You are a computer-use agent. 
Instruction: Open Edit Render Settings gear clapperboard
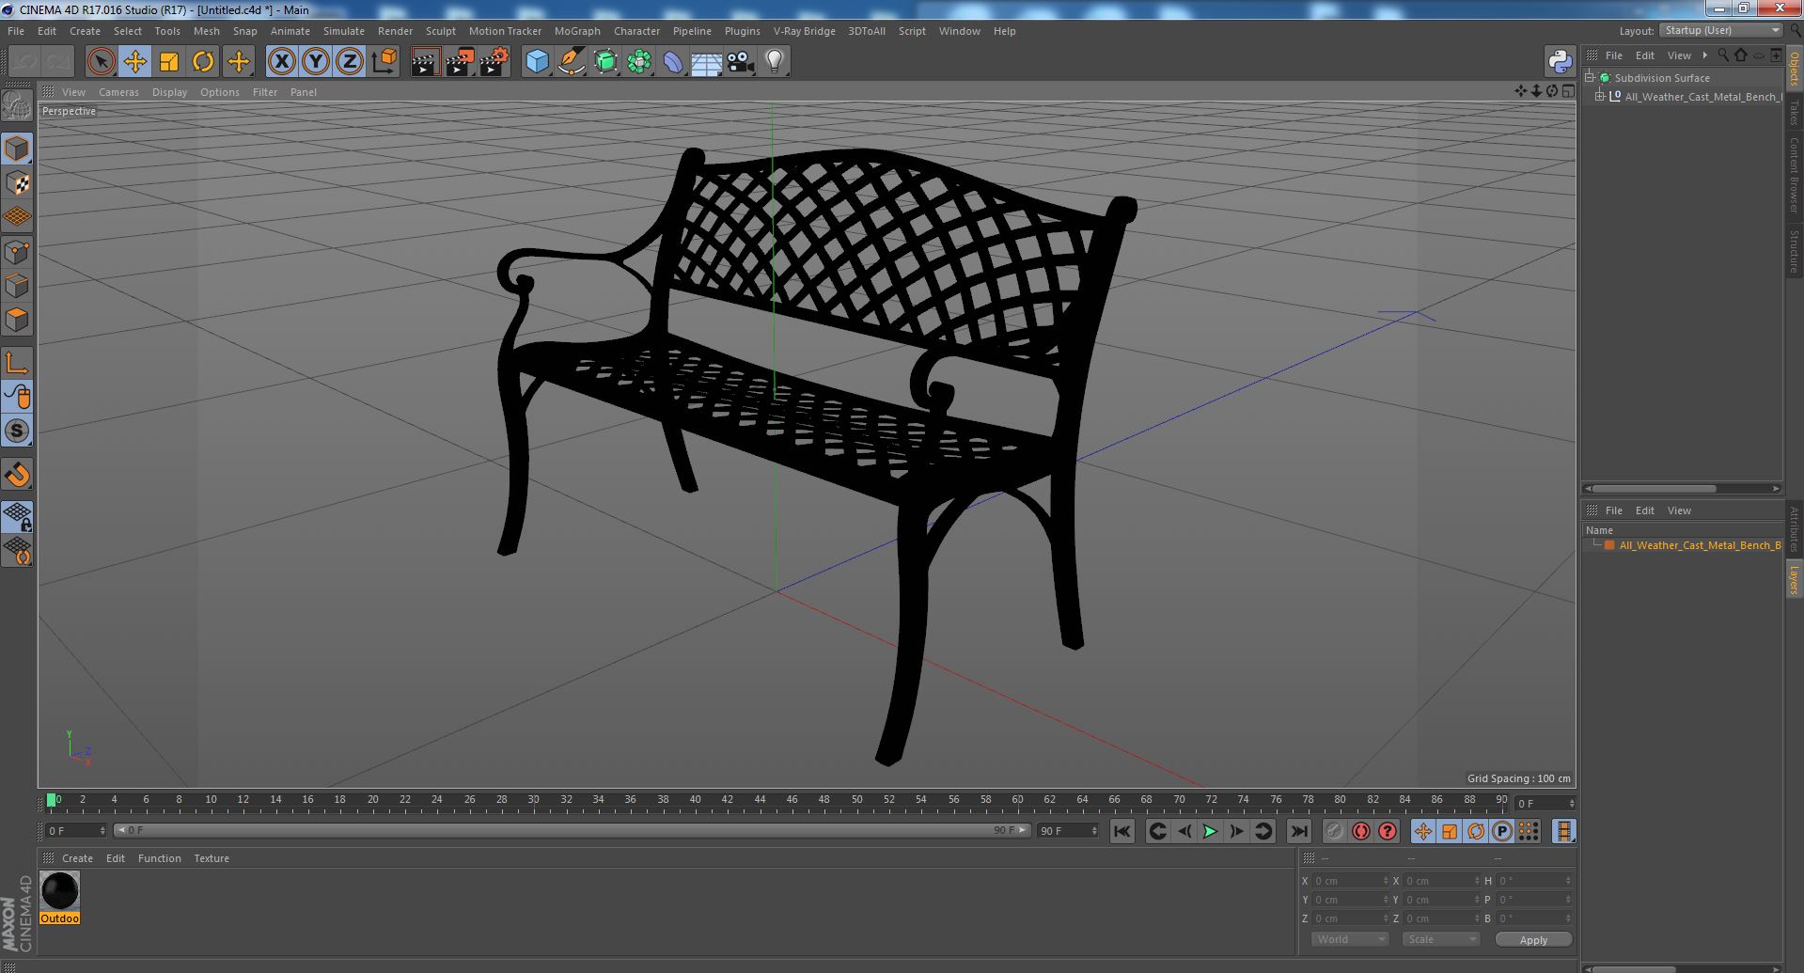coord(494,62)
